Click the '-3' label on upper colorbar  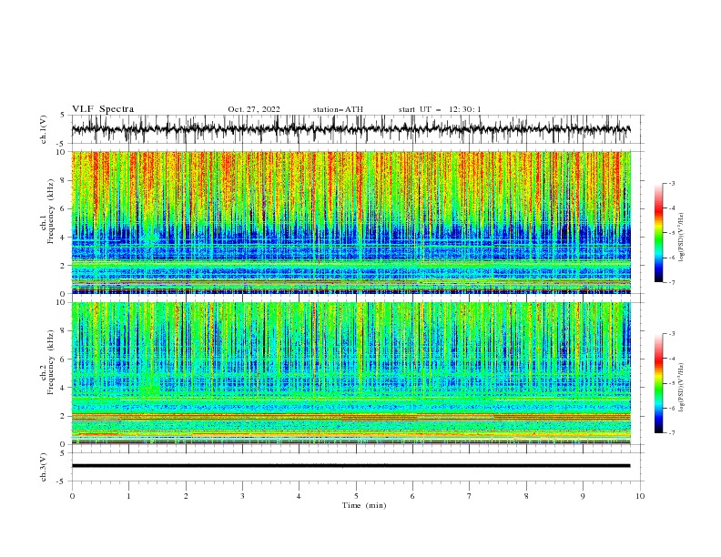(x=671, y=183)
